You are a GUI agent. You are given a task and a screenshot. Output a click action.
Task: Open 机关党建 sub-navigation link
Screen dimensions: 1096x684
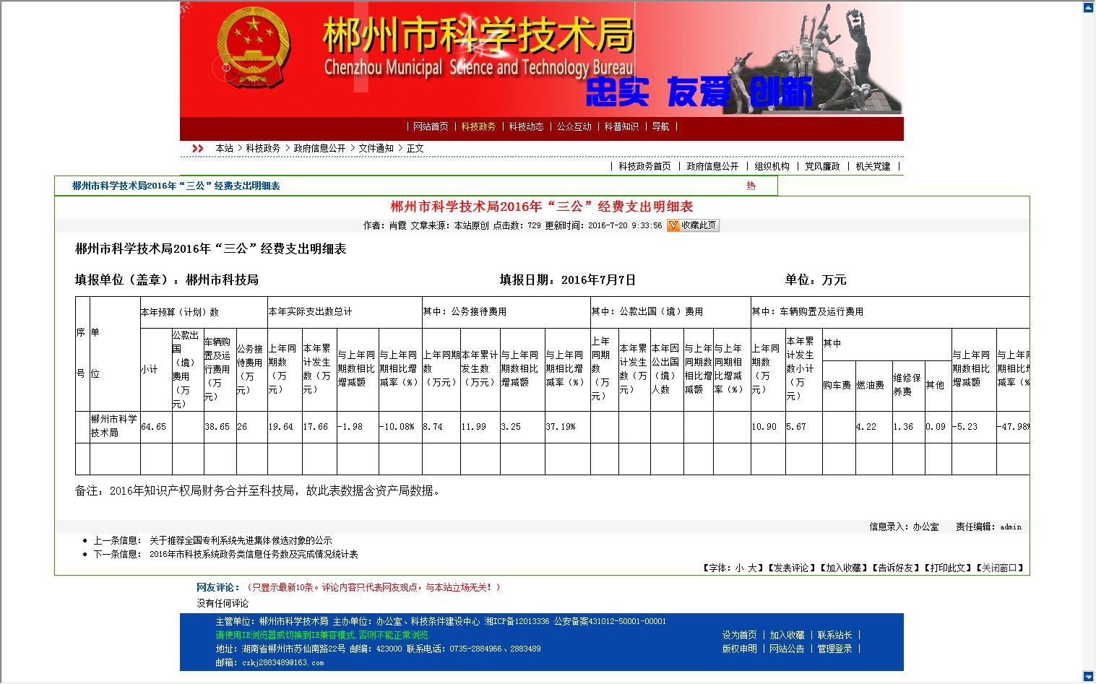(873, 166)
